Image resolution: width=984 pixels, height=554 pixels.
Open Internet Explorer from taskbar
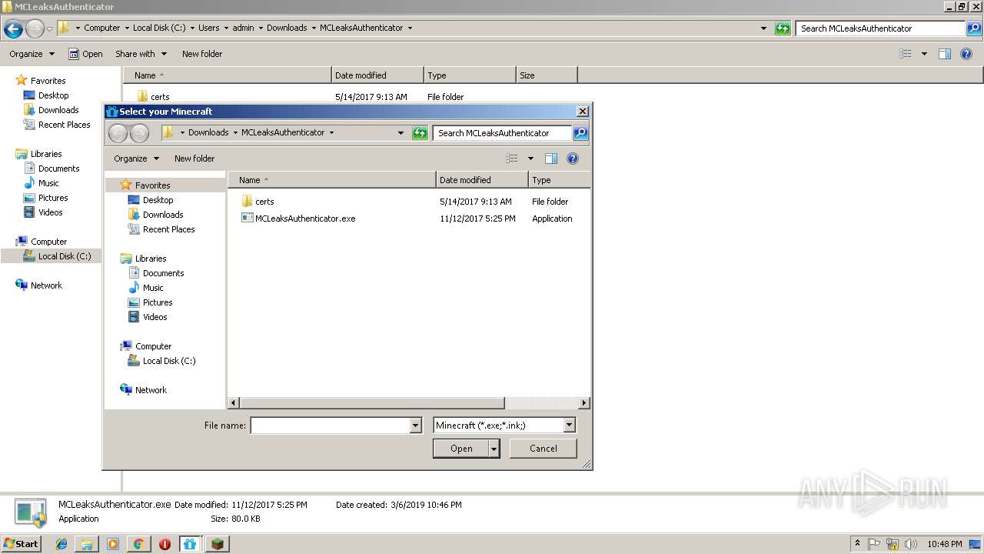(x=61, y=544)
